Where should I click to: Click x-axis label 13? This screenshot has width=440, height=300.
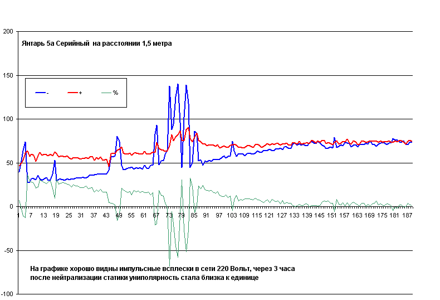pyautogui.click(x=43, y=215)
